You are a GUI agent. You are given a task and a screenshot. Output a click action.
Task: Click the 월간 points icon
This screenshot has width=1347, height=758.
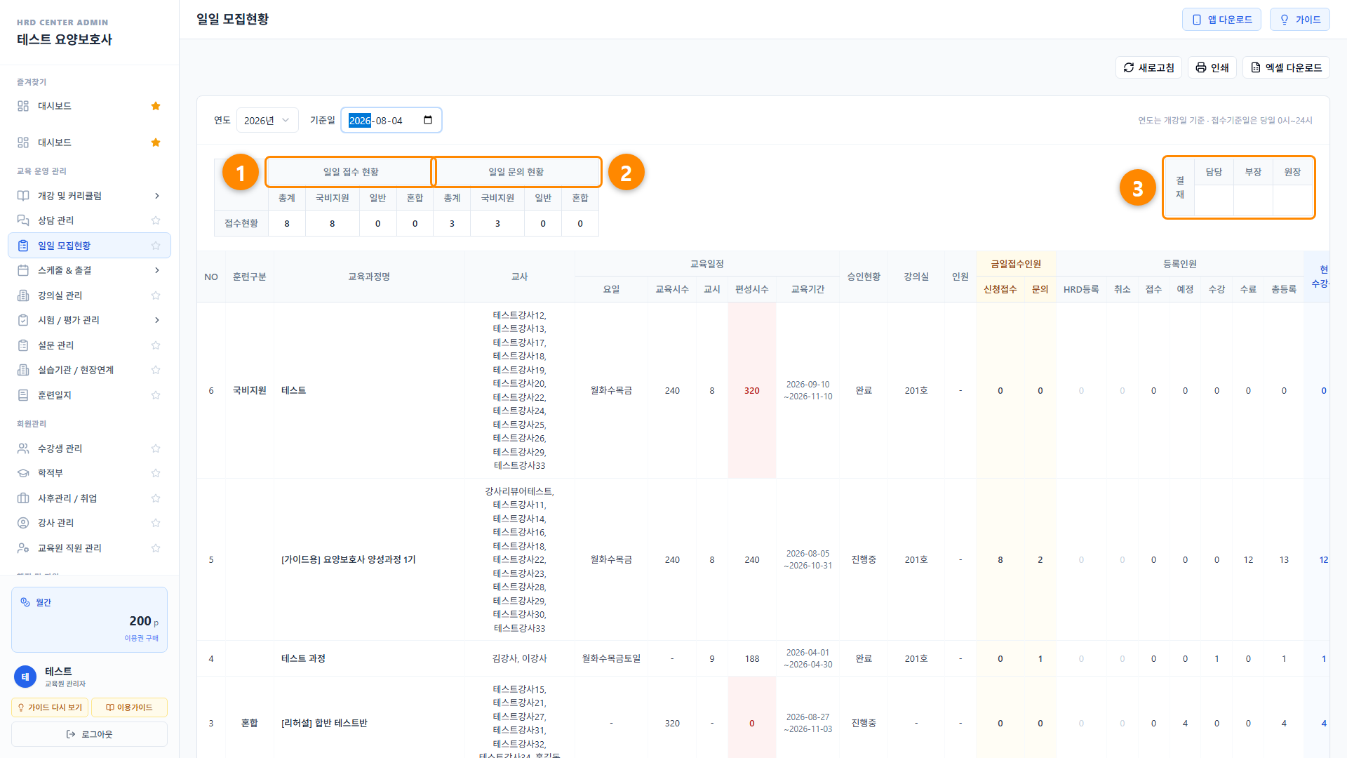click(x=25, y=602)
